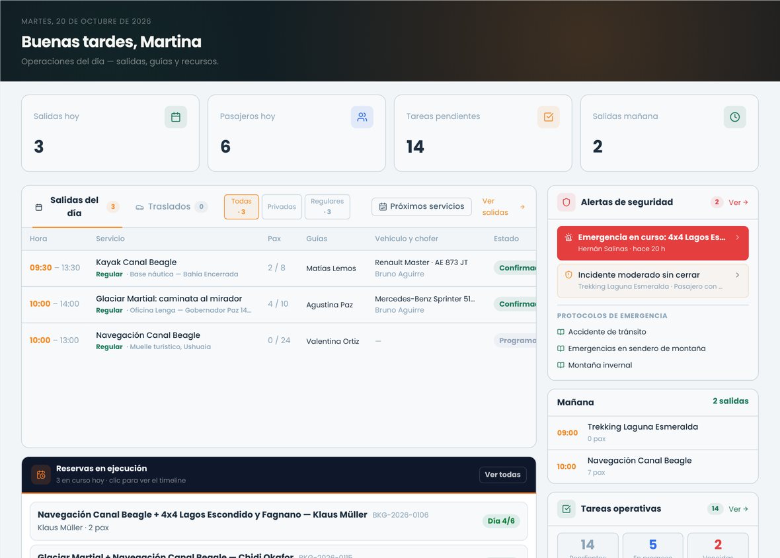Click the 2 / 8 pax cell
Image resolution: width=780 pixels, height=558 pixels.
[276, 268]
